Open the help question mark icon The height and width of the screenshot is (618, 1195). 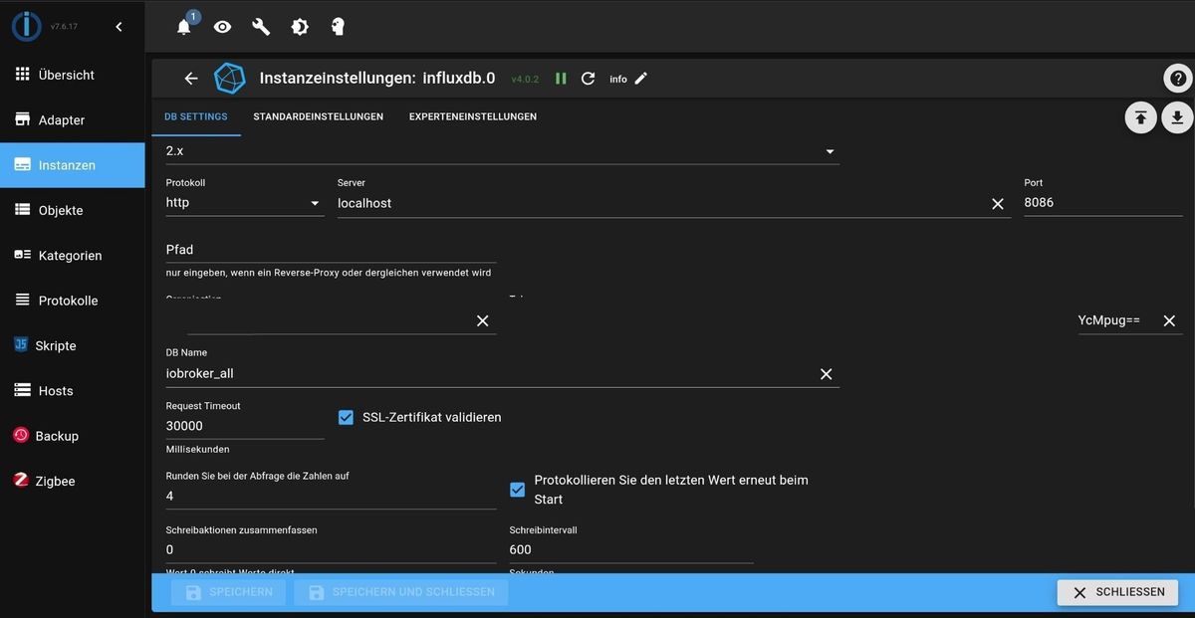click(1178, 79)
